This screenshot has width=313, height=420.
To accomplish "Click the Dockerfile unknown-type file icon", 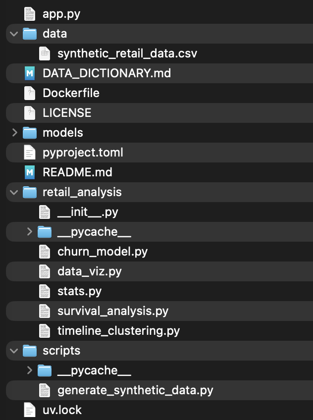I will coord(30,93).
